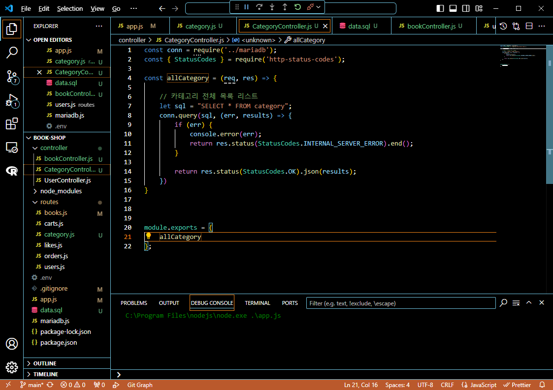Open the Explorer view in activity bar

[12, 29]
